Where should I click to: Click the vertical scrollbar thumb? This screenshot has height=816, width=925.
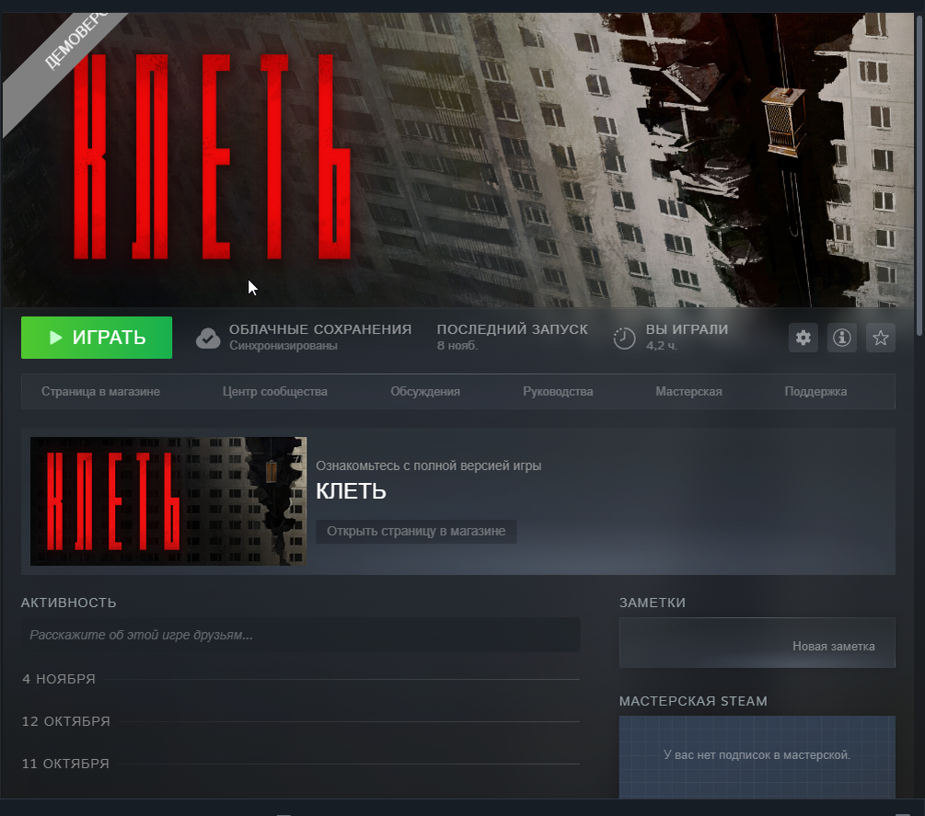point(919,174)
